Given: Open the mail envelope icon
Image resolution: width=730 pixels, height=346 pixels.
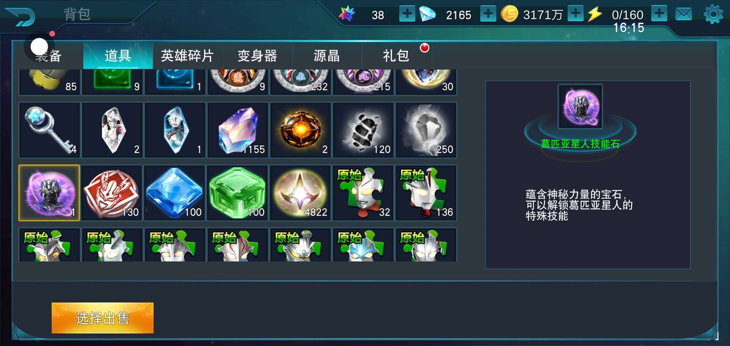Looking at the screenshot, I should [683, 14].
